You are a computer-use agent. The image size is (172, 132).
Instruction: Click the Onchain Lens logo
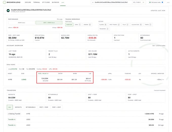(12, 2)
